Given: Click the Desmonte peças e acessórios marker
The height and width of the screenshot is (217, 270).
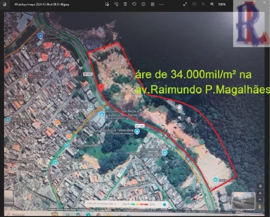Looking at the screenshot, I should (x=102, y=114).
